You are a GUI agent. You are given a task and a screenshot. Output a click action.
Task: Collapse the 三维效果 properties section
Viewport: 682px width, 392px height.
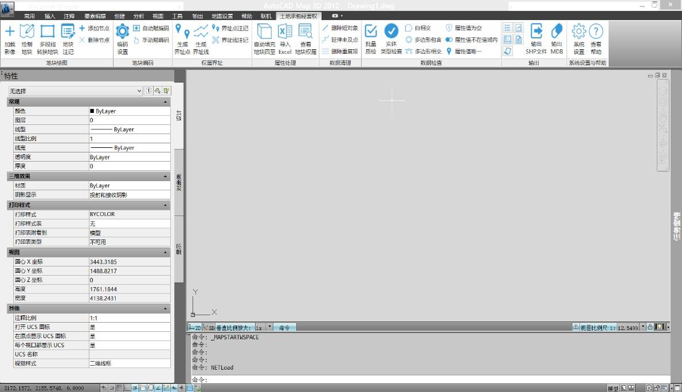coord(166,177)
